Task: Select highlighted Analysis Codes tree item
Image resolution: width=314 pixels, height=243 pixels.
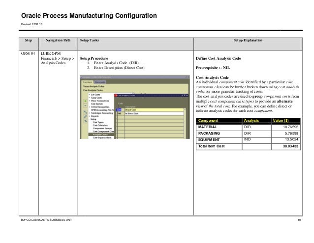Action: point(100,135)
